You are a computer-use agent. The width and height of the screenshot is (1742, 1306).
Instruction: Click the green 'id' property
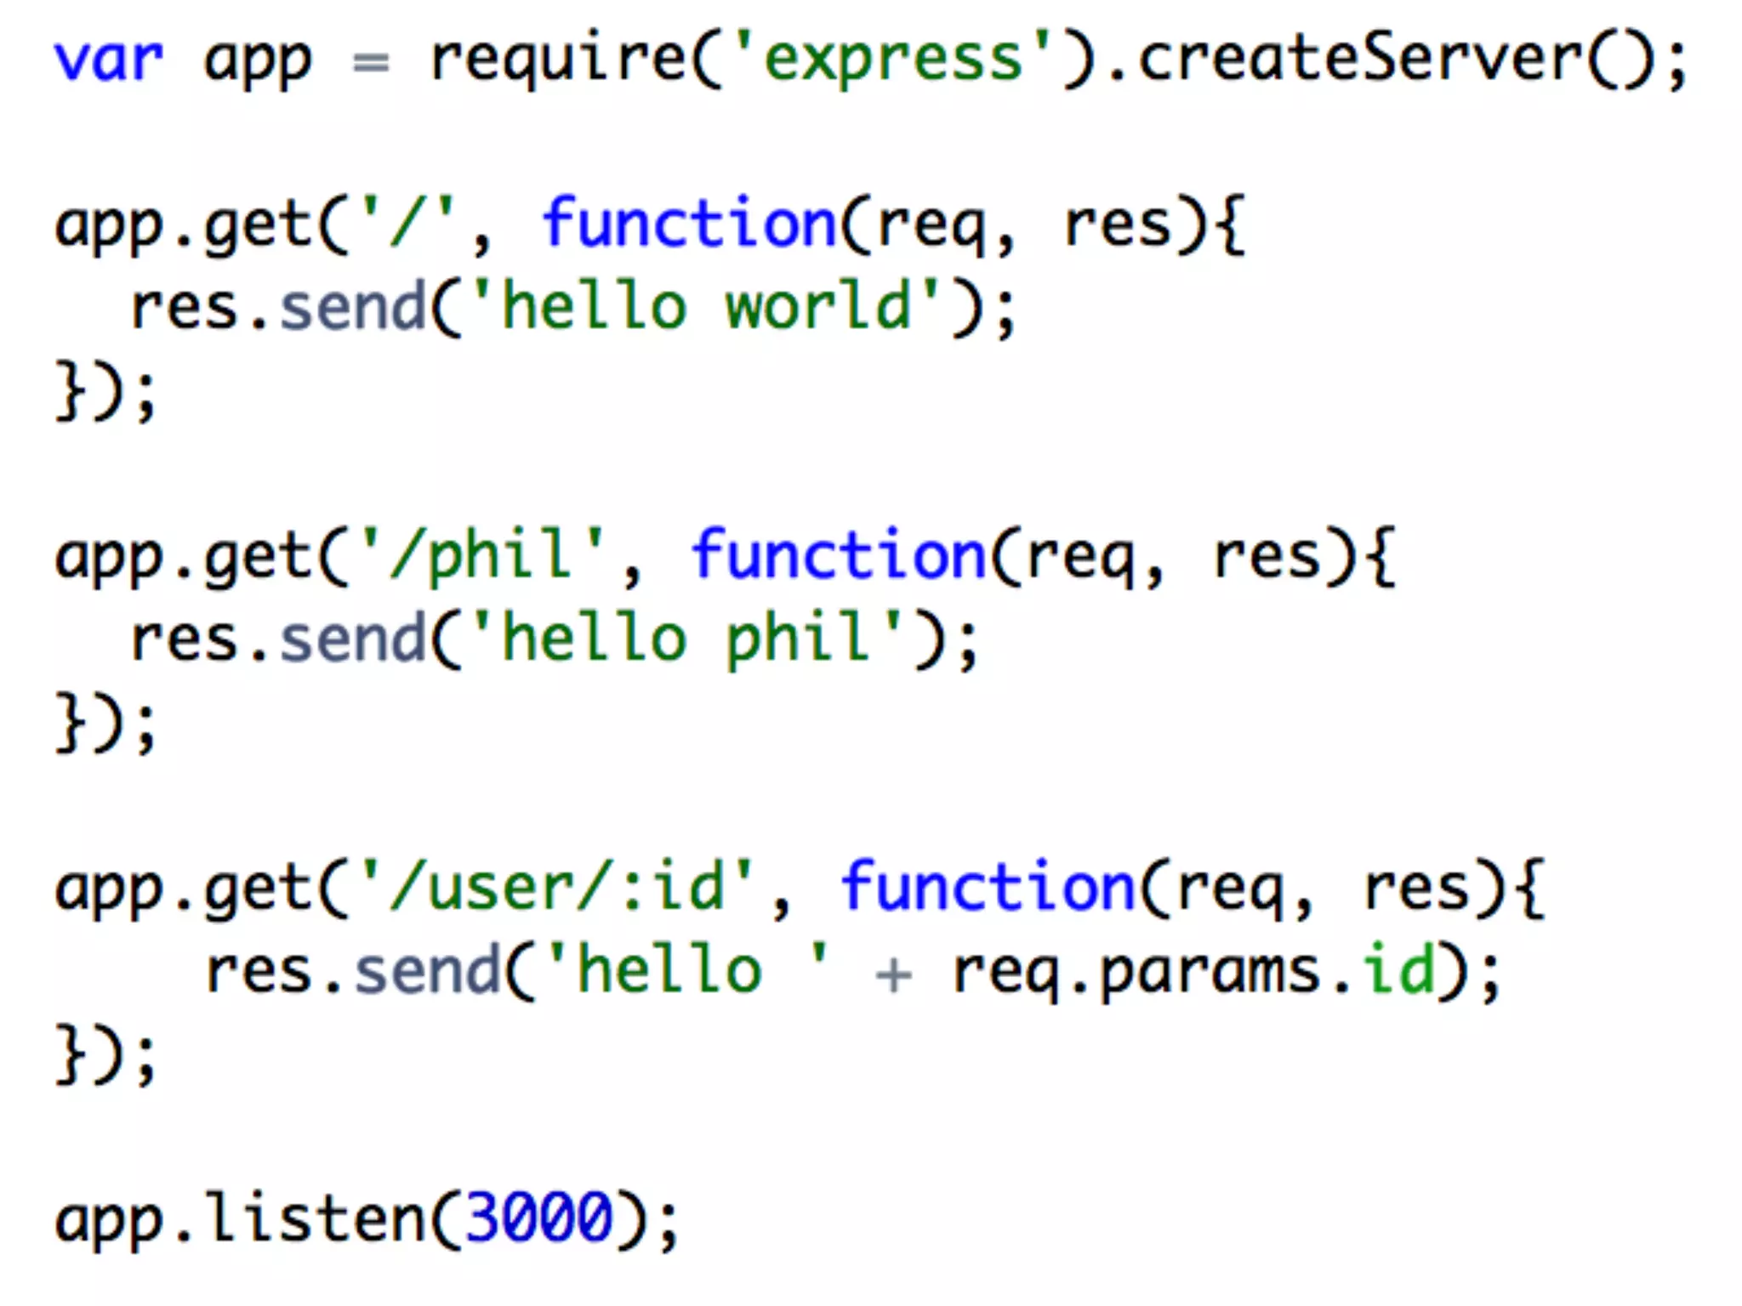click(x=1398, y=969)
